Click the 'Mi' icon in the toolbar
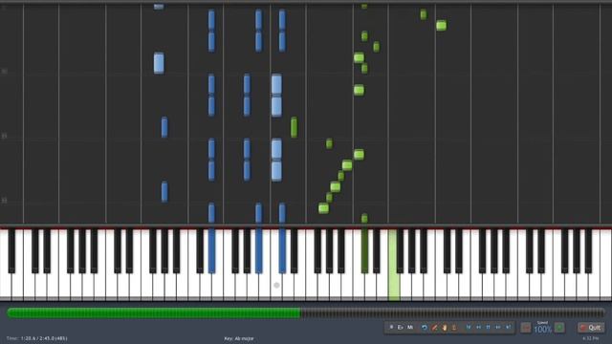This screenshot has height=344, width=612. [x=410, y=327]
